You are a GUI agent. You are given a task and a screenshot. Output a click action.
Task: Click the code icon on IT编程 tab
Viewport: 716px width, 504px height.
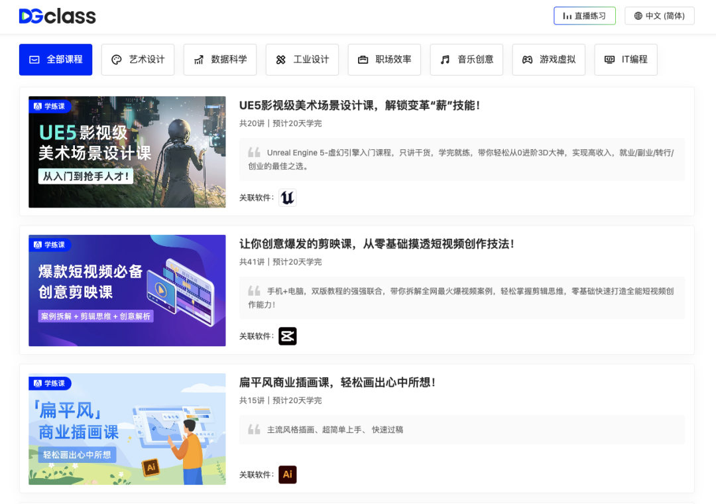coord(609,59)
